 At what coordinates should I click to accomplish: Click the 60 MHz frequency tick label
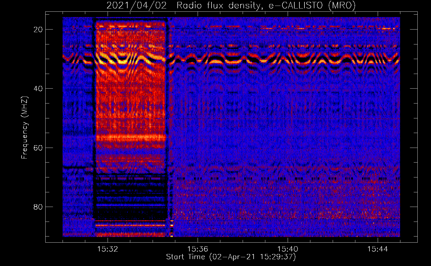tap(38, 148)
